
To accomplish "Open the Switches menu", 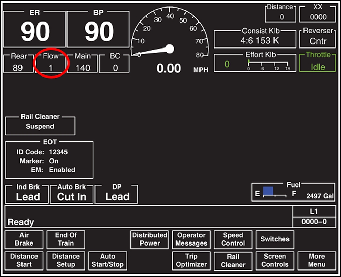I will click(x=275, y=239).
